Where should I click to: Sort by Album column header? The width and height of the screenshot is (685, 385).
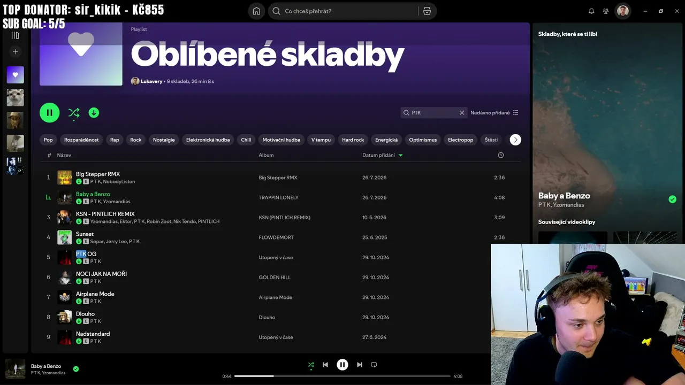[x=266, y=155]
